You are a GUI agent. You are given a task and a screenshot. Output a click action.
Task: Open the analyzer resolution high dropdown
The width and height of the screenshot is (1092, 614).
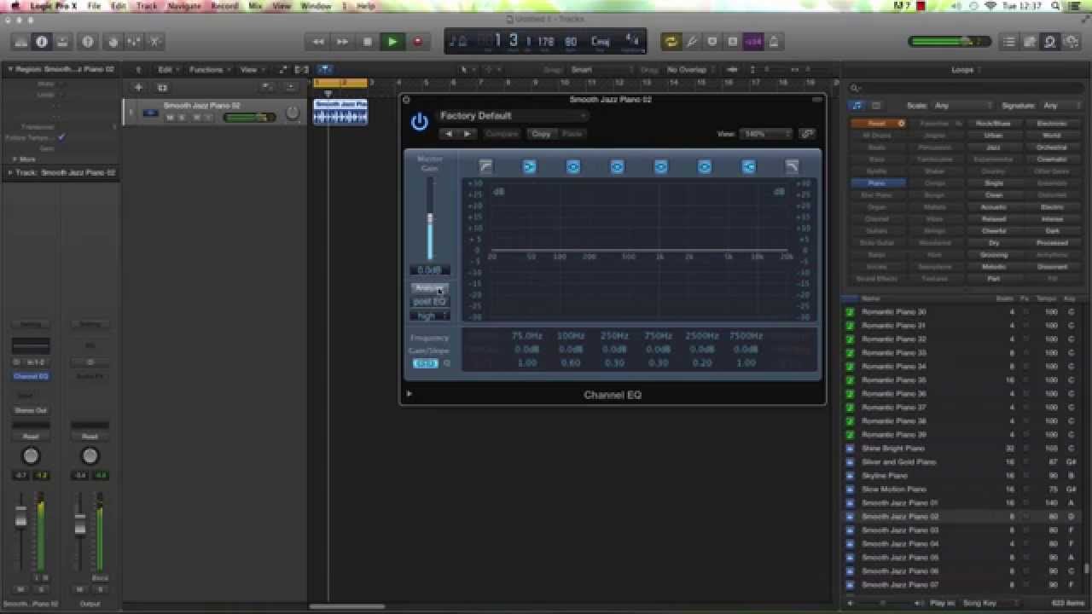pos(429,316)
